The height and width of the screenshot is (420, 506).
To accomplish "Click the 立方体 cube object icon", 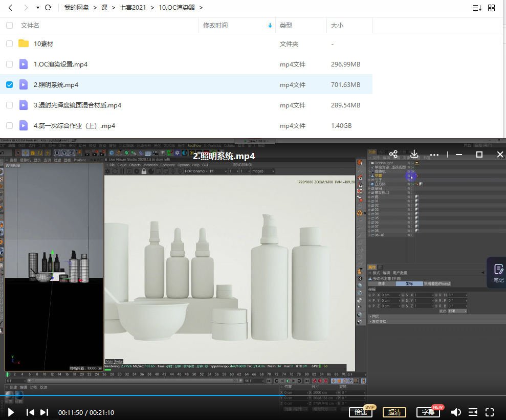I will click(x=372, y=184).
